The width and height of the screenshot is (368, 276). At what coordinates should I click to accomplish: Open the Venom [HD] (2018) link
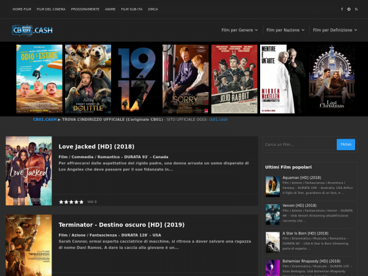[299, 205]
